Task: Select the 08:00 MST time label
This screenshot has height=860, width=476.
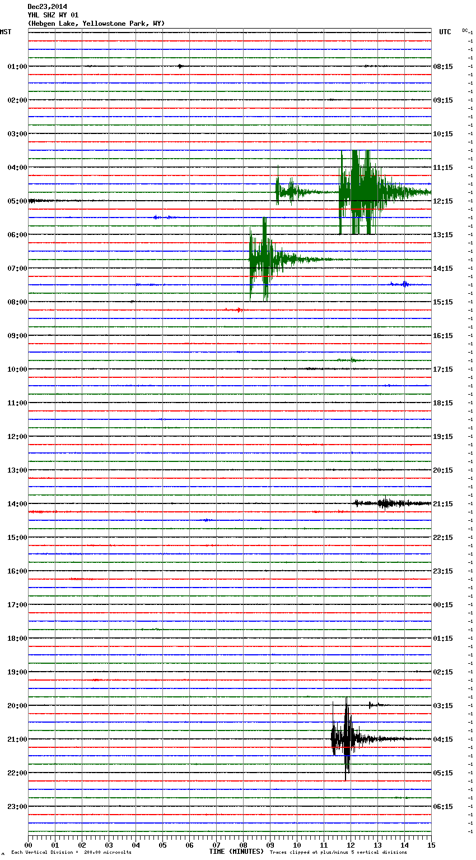Action: point(17,302)
